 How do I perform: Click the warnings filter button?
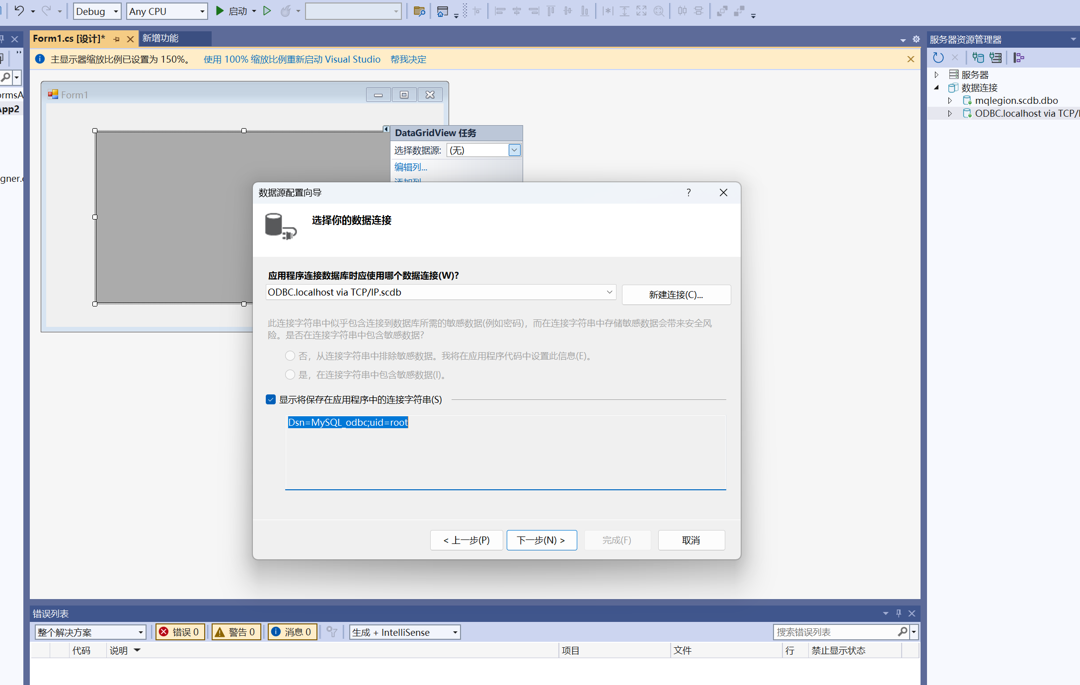(x=236, y=632)
